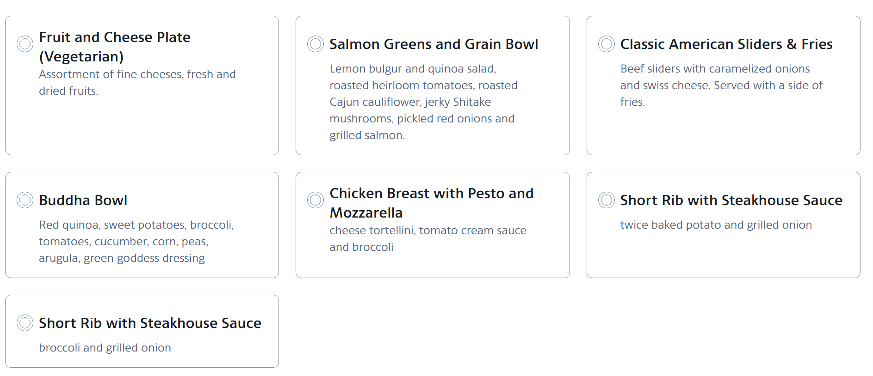
Task: Select the Fruit and Cheese Plate radio button
Action: click(25, 44)
